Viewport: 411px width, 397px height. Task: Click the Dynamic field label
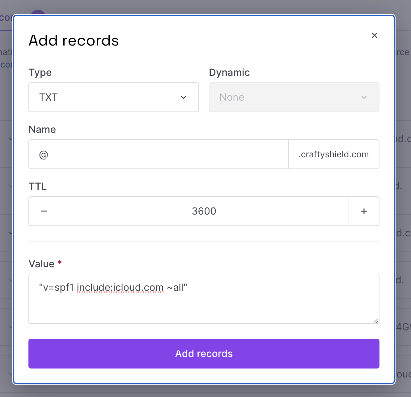[x=229, y=72]
